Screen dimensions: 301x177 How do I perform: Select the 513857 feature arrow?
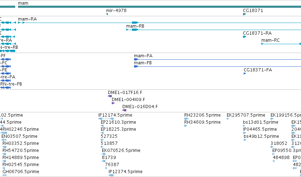click(102, 147)
